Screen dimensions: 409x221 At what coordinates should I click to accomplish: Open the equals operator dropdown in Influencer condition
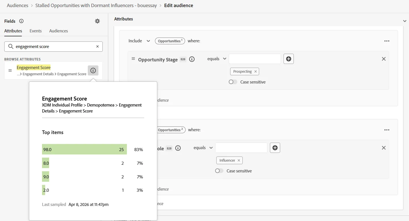[203, 148]
